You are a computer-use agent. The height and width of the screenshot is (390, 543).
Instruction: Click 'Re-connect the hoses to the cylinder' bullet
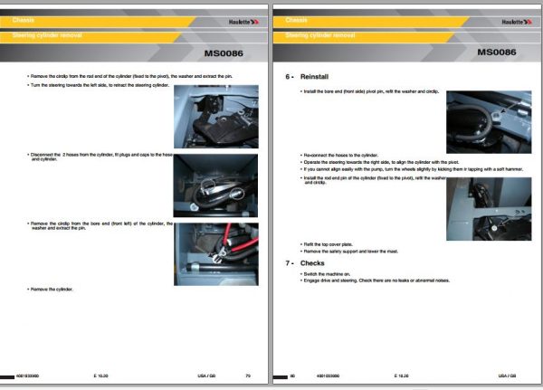coord(339,155)
